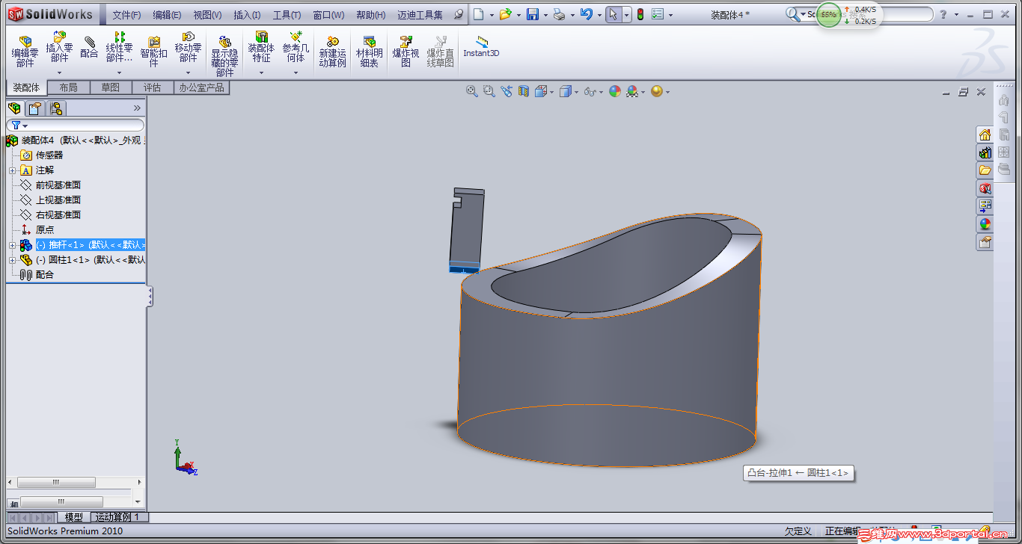
Task: Click Zoom to Area magnifier
Action: (x=489, y=91)
